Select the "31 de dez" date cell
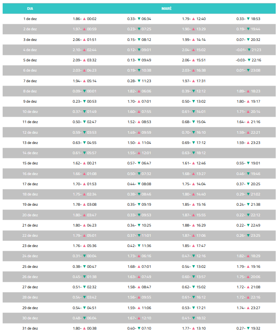The image size is (278, 333). click(x=30, y=328)
